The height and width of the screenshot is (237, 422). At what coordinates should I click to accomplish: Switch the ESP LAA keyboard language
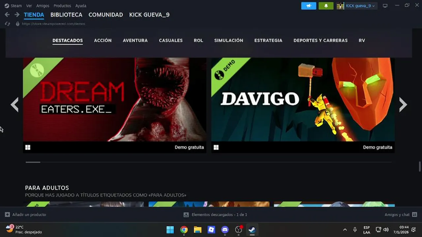[x=367, y=230]
